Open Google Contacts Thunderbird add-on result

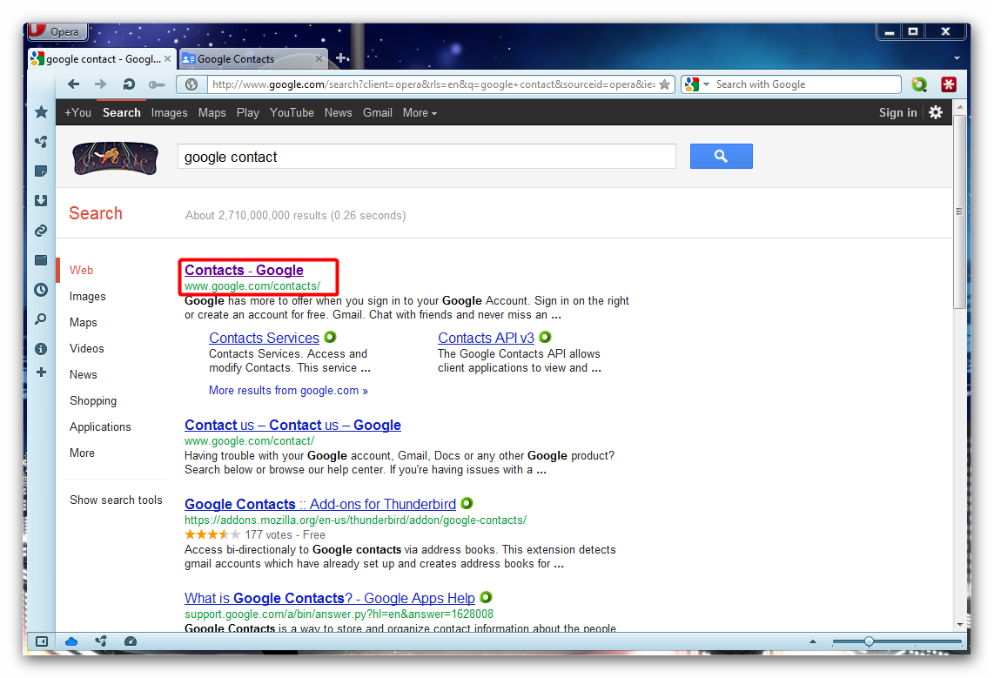click(320, 505)
